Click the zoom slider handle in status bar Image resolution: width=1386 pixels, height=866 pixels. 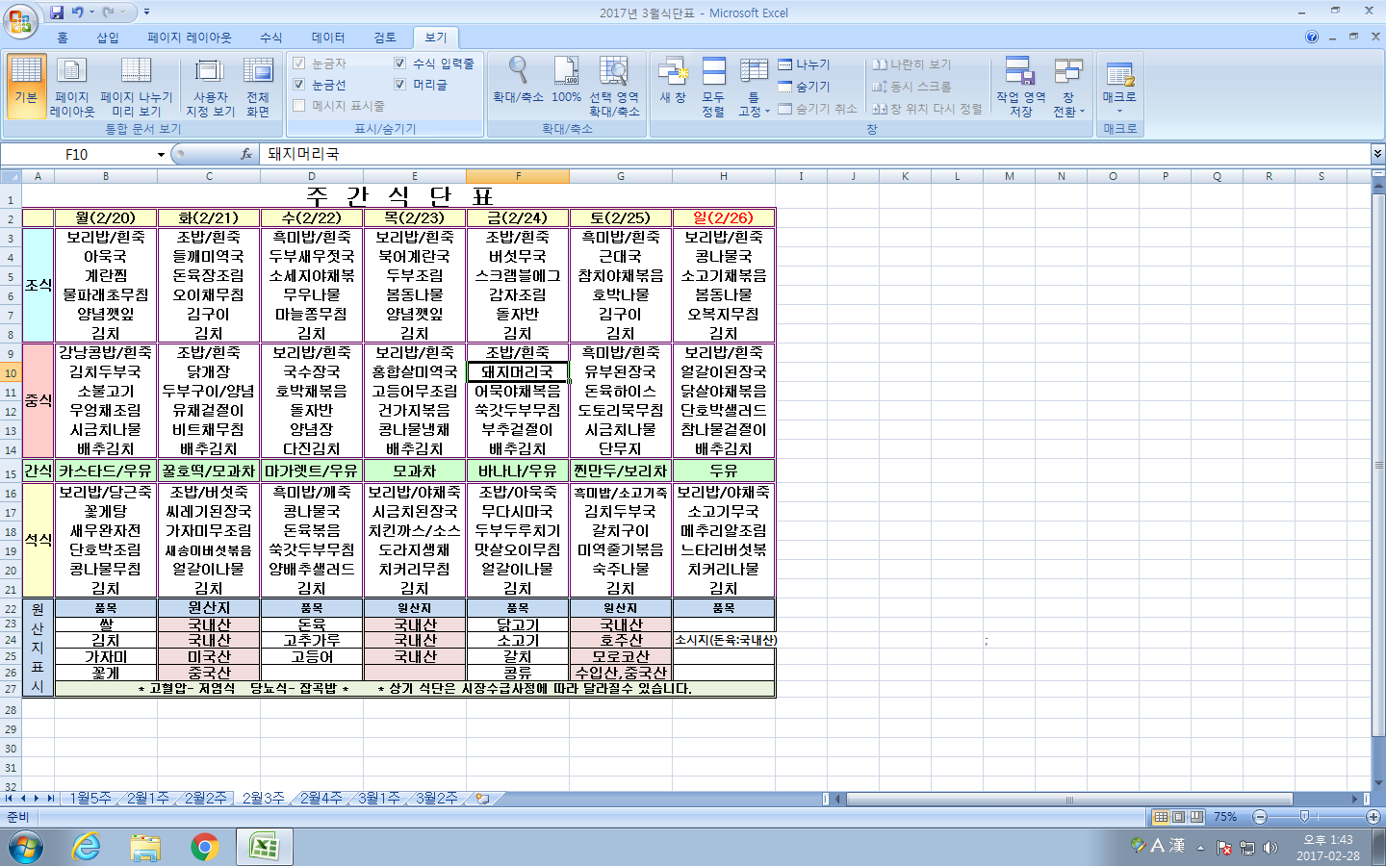1304,817
